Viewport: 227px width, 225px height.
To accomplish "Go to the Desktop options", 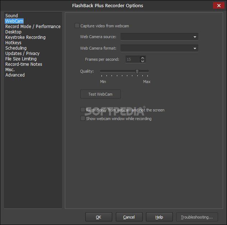I will coord(13,32).
